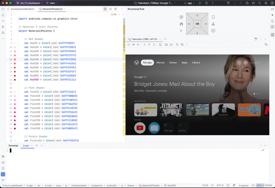Open editor tab options vertical dots

click(122, 9)
